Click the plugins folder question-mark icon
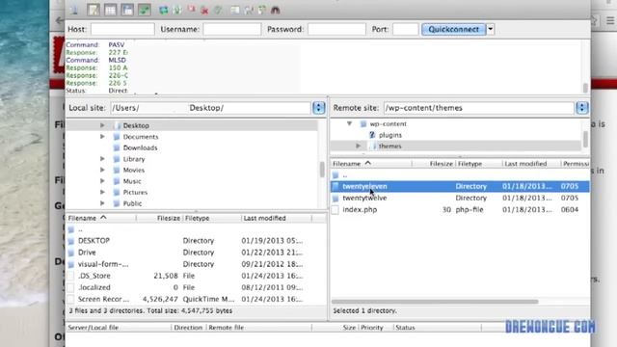Image resolution: width=617 pixels, height=347 pixels. coord(372,135)
